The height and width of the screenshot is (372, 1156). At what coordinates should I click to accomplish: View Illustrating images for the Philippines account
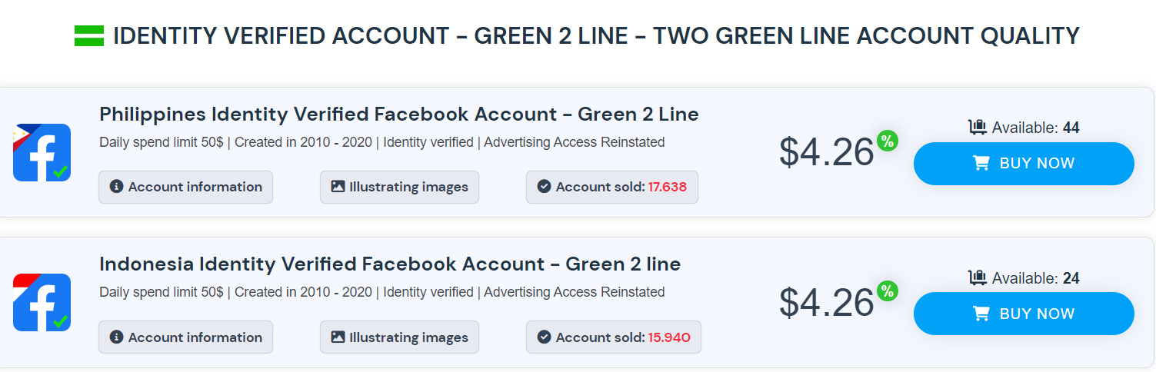tap(399, 187)
